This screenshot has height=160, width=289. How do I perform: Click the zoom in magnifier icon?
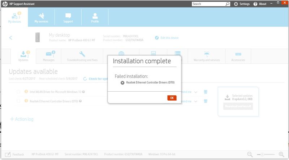point(281,154)
